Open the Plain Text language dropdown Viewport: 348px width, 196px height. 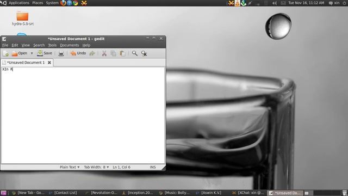coord(70,167)
